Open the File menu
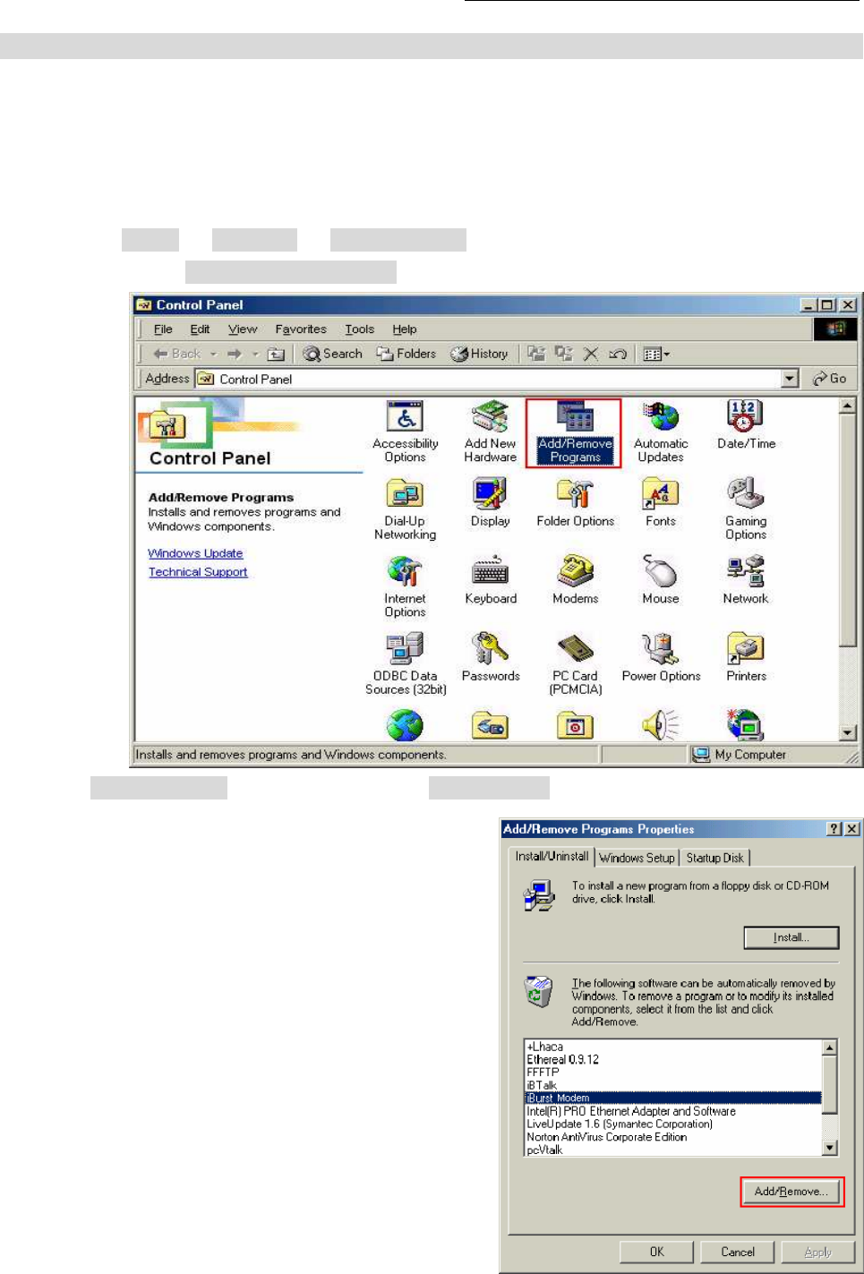 163,329
